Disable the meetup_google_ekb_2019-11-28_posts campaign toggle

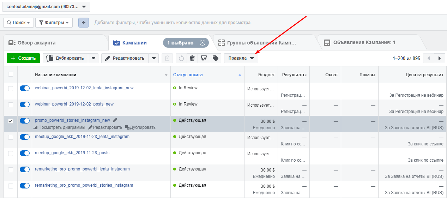pyautogui.click(x=25, y=153)
